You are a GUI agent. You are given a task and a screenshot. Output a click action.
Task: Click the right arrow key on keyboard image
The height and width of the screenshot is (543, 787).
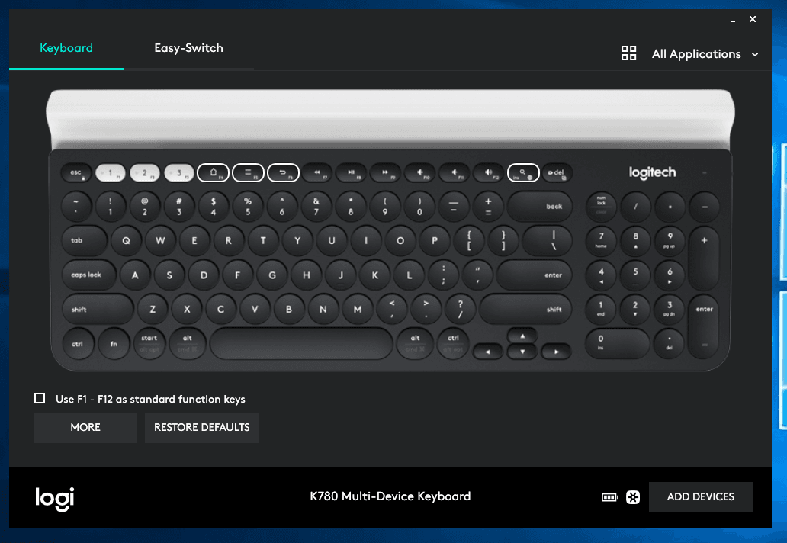(x=556, y=352)
